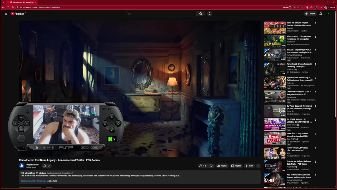This screenshot has height=190, width=337.
Task: Open options for What a mess video
Action: (315, 37)
